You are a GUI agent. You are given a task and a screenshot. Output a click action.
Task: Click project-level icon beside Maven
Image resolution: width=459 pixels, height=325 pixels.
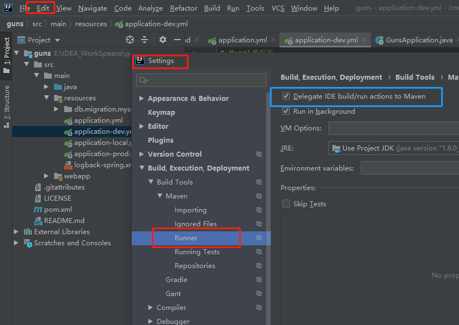pyautogui.click(x=259, y=196)
